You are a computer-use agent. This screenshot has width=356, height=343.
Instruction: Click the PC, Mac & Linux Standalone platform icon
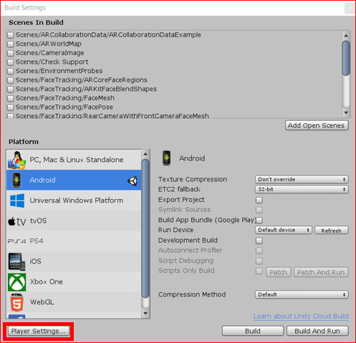(16, 160)
